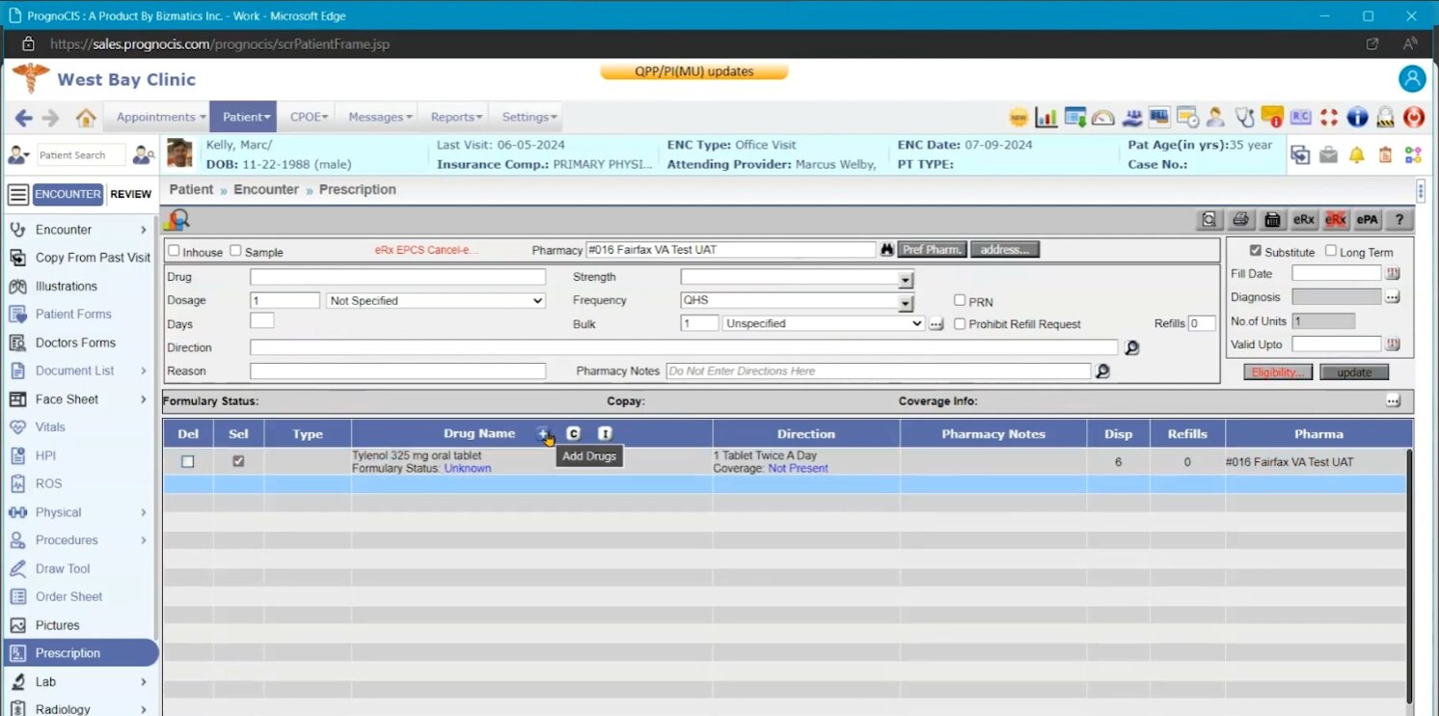
Task: Click the home icon in navigation bar
Action: click(x=86, y=118)
